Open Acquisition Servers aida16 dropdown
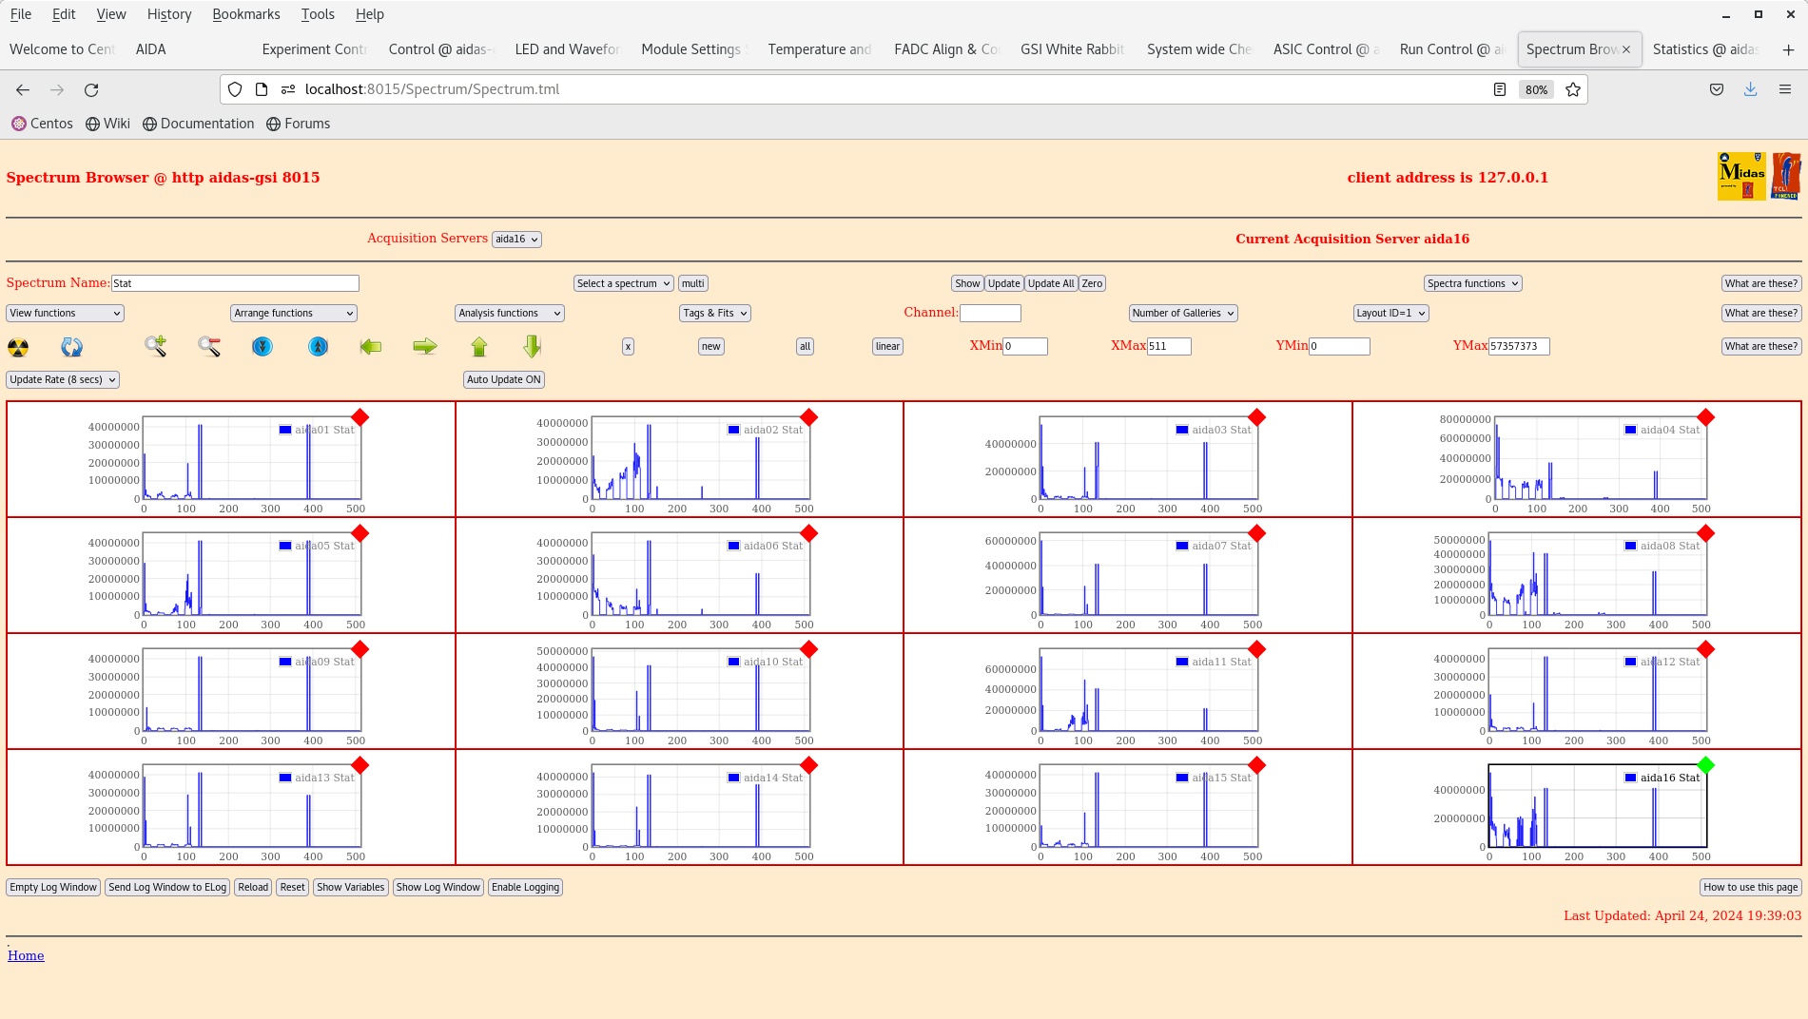 click(516, 240)
